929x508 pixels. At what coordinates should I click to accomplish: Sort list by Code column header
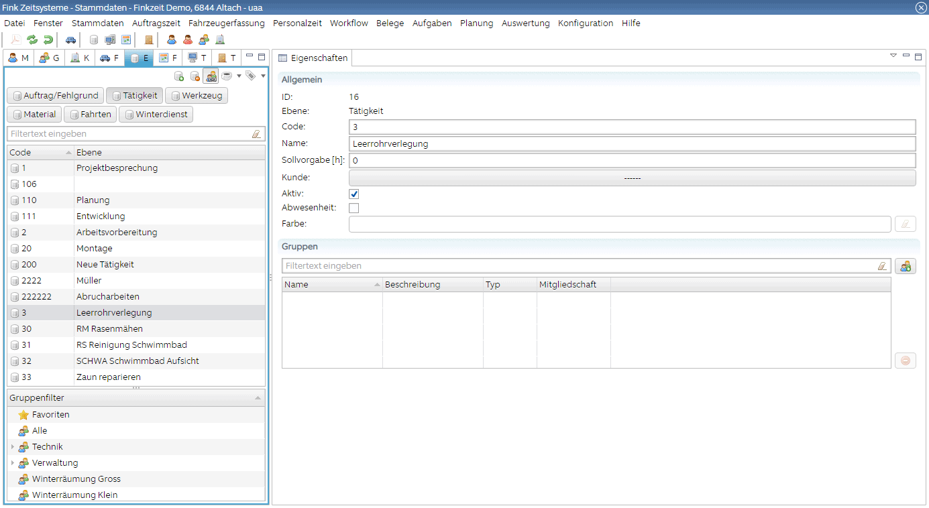(40, 152)
